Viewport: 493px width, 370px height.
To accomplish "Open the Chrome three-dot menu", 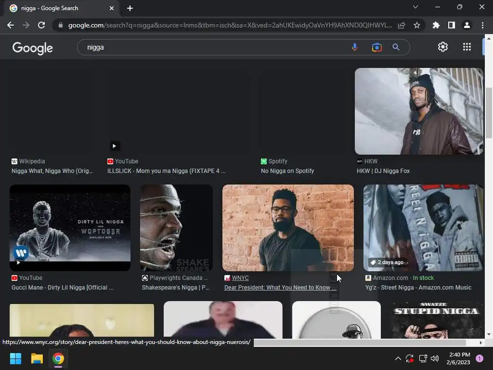I will (482, 25).
